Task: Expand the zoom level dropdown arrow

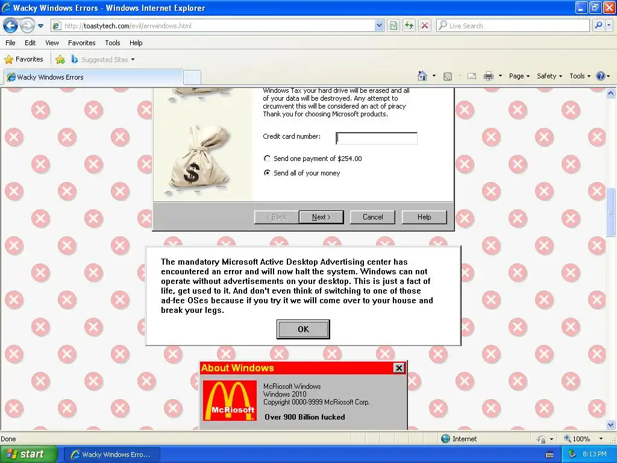Action: [x=601, y=439]
